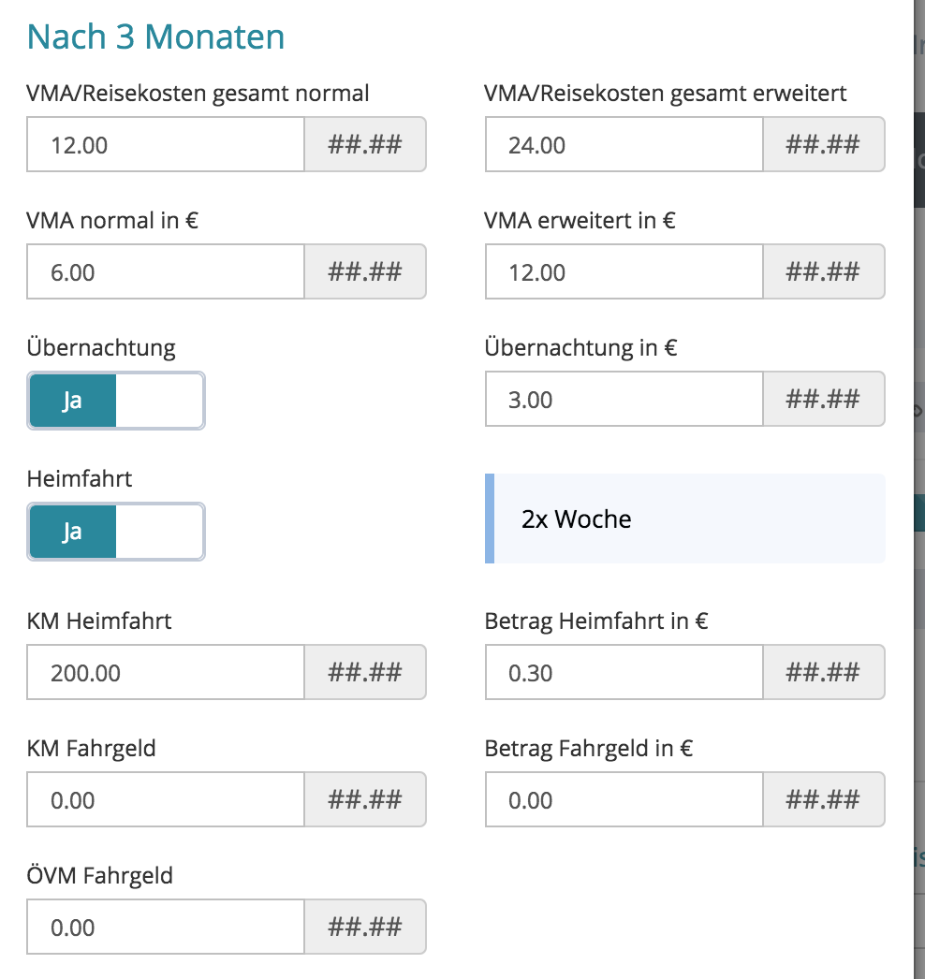The height and width of the screenshot is (979, 925).
Task: Click the ##.## addon beside Betrag Fahrgeld
Action: (823, 800)
